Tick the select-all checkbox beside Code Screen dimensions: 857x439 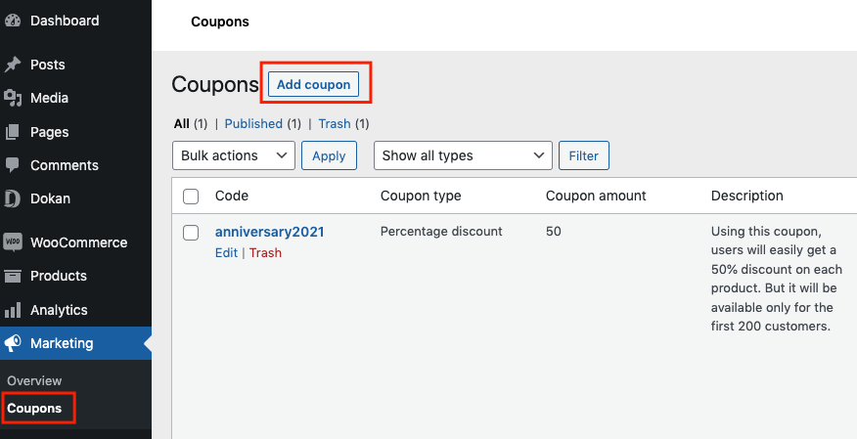click(191, 196)
